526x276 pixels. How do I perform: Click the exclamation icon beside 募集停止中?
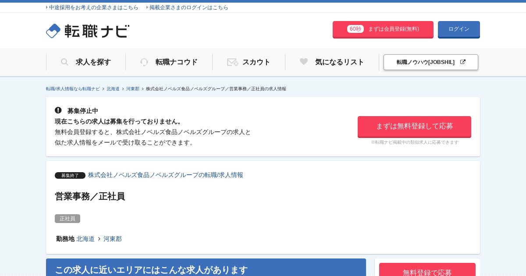pyautogui.click(x=58, y=110)
